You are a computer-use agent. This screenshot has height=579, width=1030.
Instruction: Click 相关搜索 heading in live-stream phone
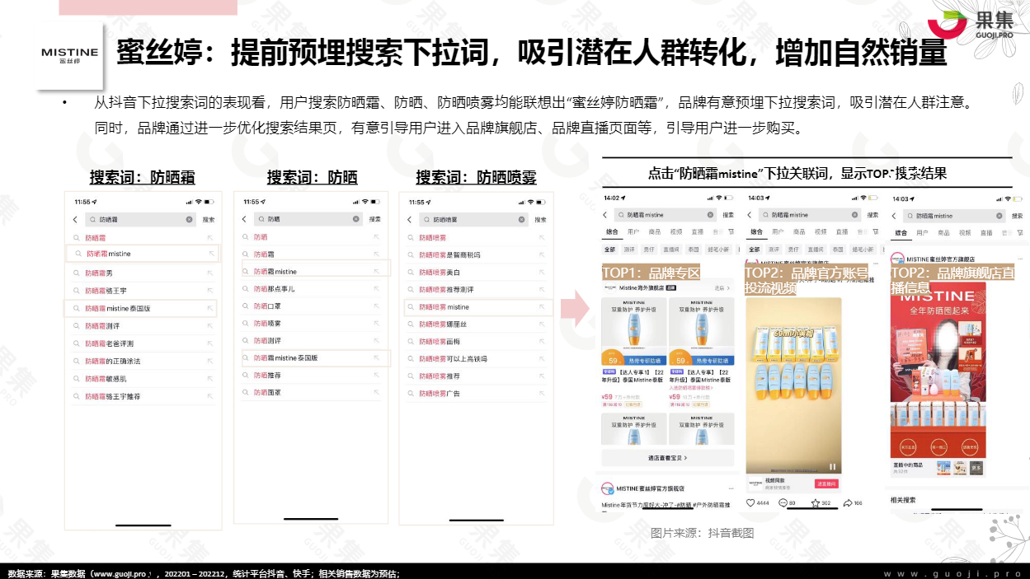pyautogui.click(x=903, y=500)
